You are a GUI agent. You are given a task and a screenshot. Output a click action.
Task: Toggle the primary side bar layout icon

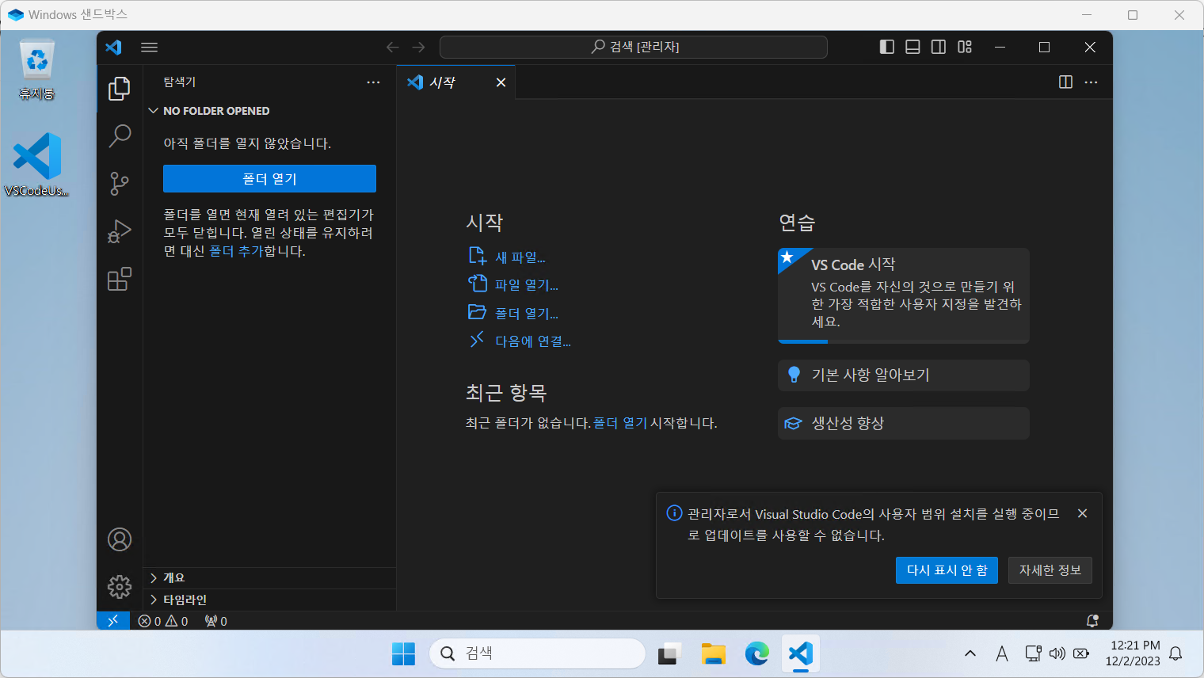[887, 47]
